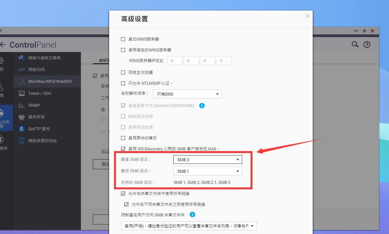This screenshot has height=234, width=389.
Task: Click the system gear icon in left rail
Action: (1, 60)
